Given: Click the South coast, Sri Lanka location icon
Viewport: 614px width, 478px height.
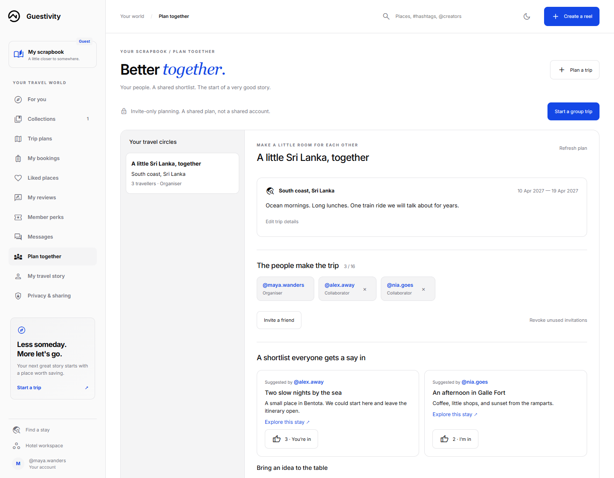Looking at the screenshot, I should coord(270,191).
